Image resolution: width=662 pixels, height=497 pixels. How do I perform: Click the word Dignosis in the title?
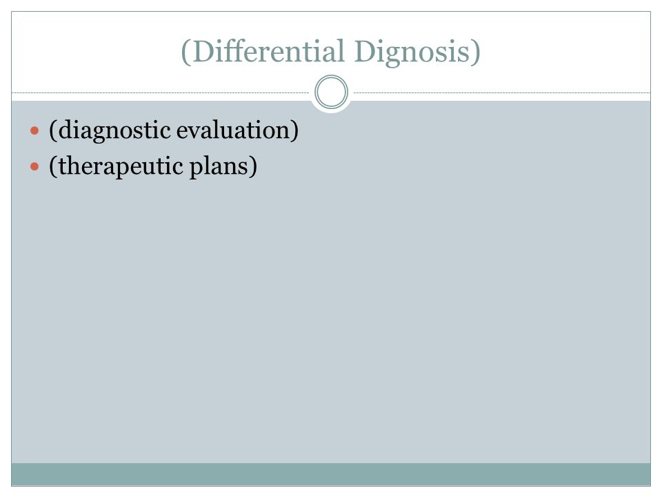click(412, 52)
